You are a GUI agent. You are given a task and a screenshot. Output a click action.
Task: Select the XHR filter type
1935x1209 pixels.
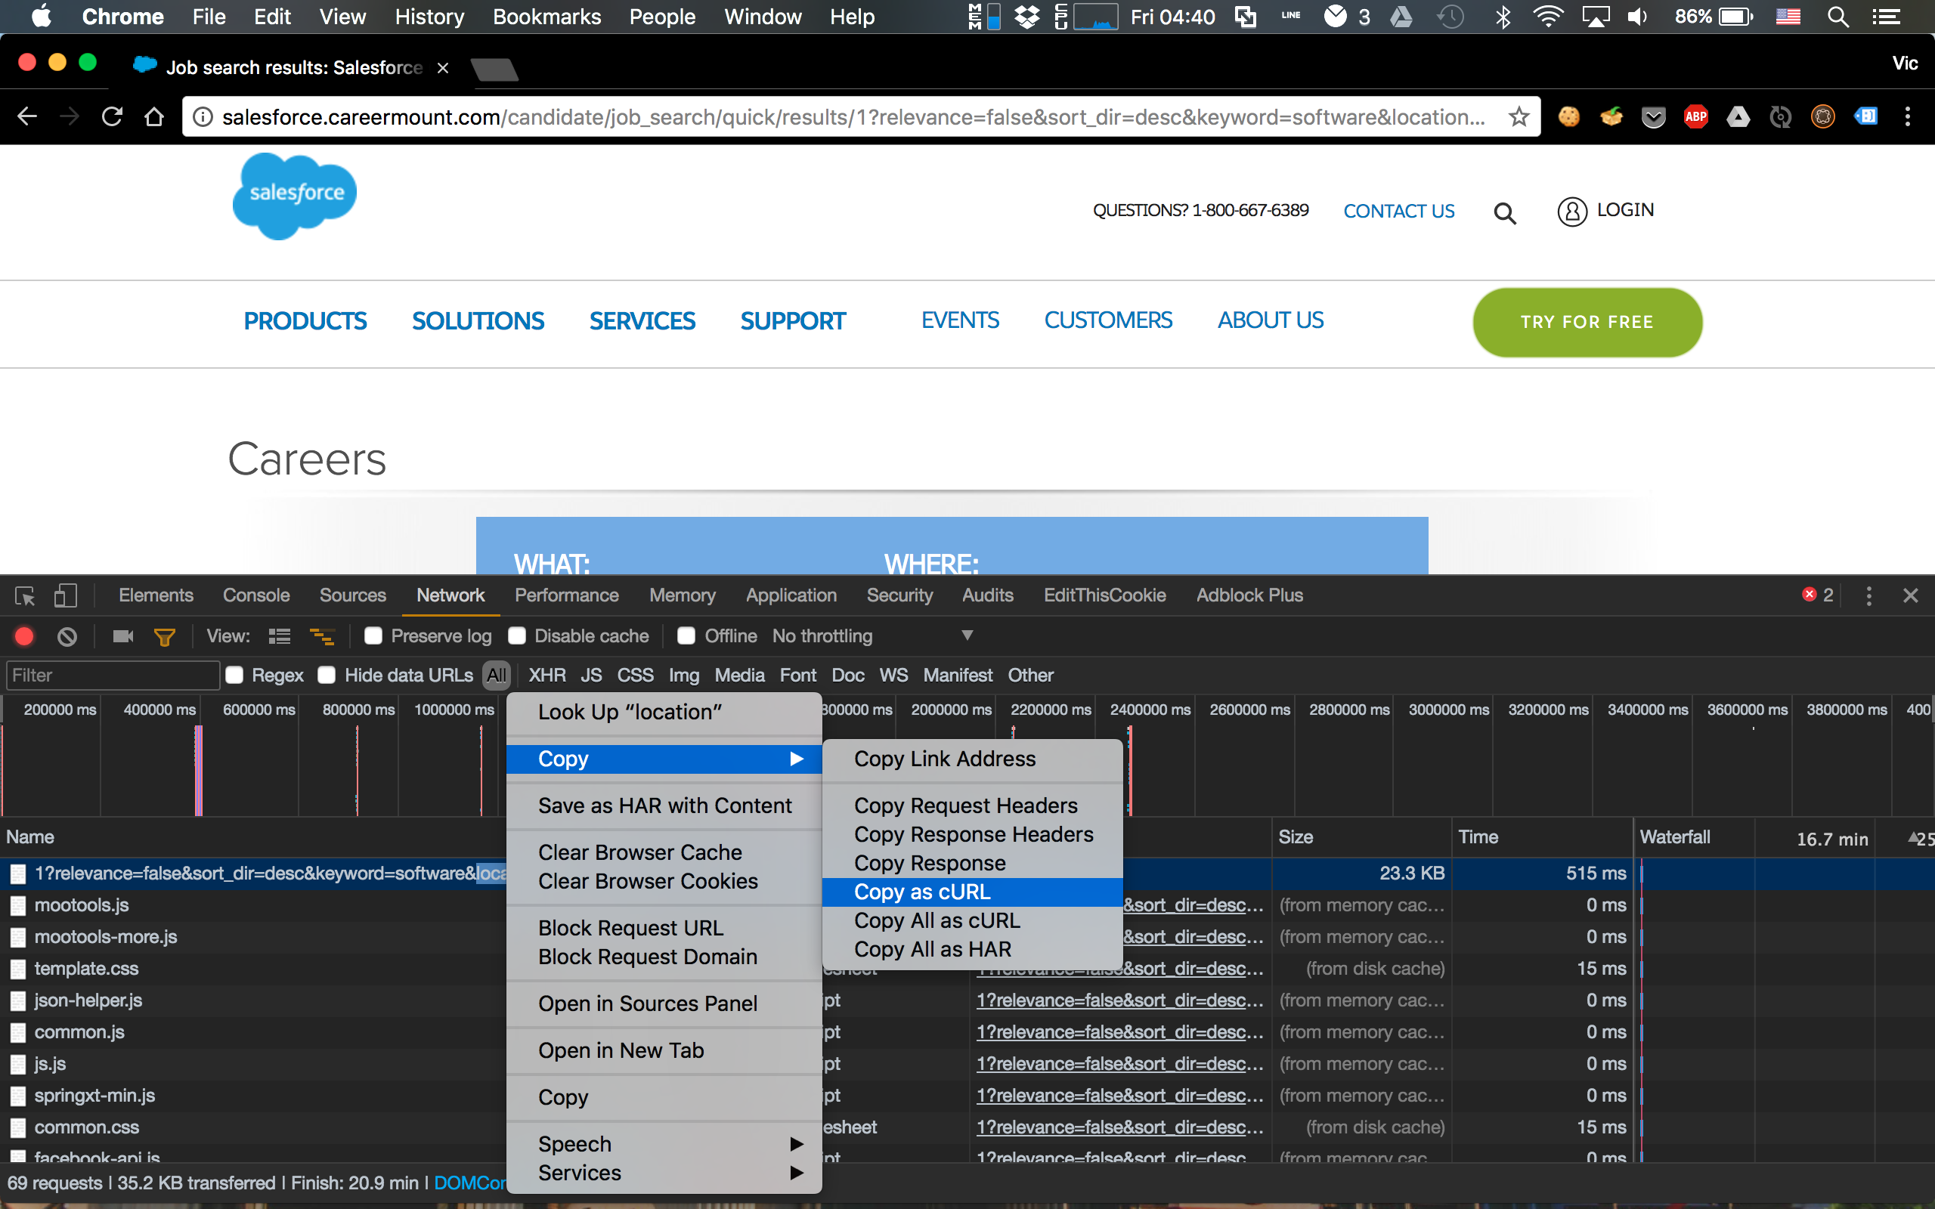(547, 676)
